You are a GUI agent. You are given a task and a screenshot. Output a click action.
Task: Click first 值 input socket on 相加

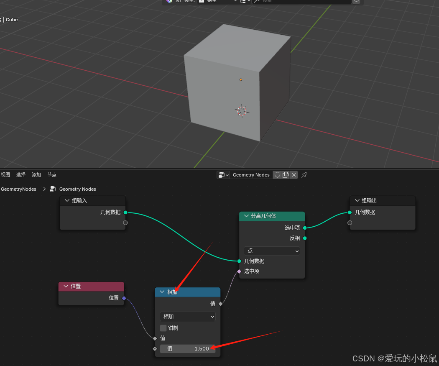pos(155,338)
